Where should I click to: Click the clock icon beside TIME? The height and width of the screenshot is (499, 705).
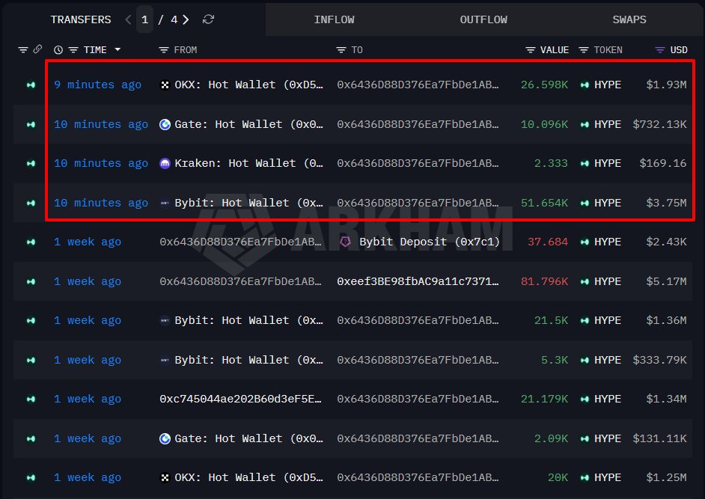(x=58, y=50)
